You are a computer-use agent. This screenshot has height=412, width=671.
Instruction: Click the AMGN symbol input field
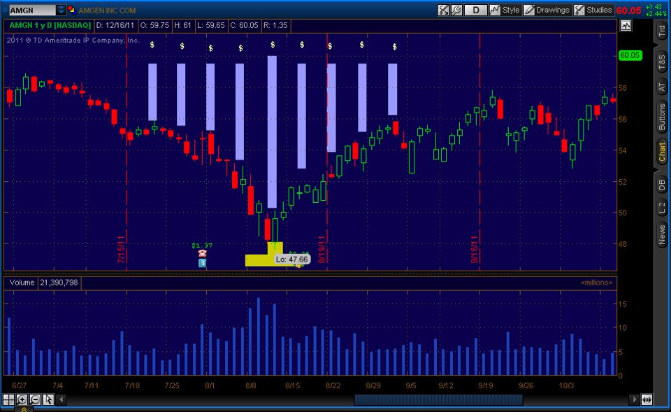[32, 10]
